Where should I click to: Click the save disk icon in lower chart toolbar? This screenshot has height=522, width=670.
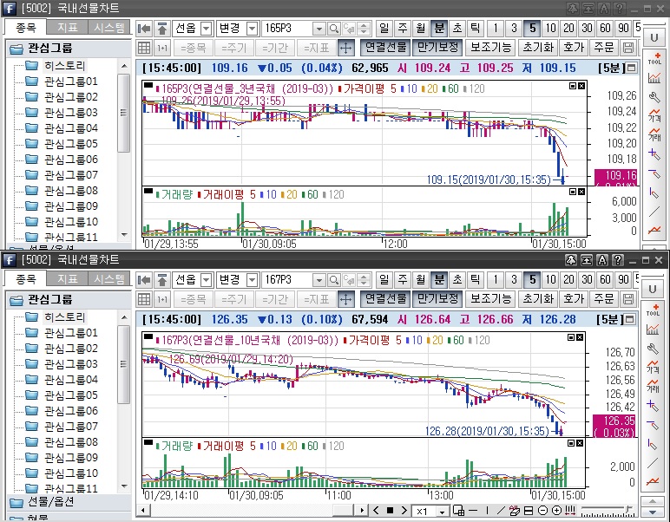[628, 299]
